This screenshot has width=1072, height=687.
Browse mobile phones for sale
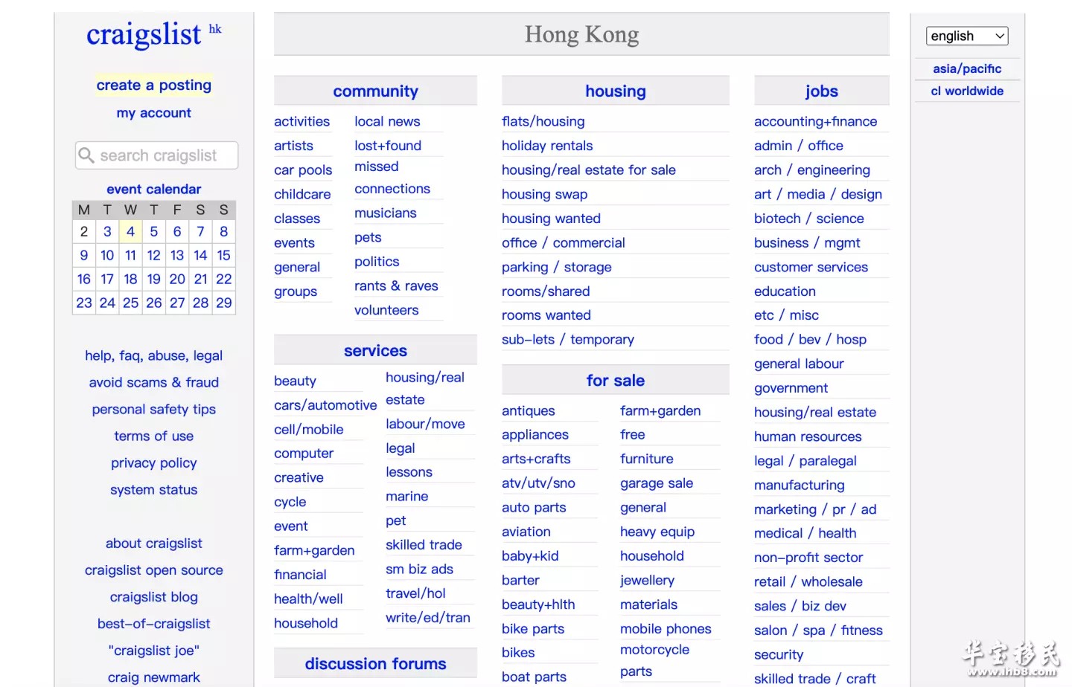pos(666,629)
